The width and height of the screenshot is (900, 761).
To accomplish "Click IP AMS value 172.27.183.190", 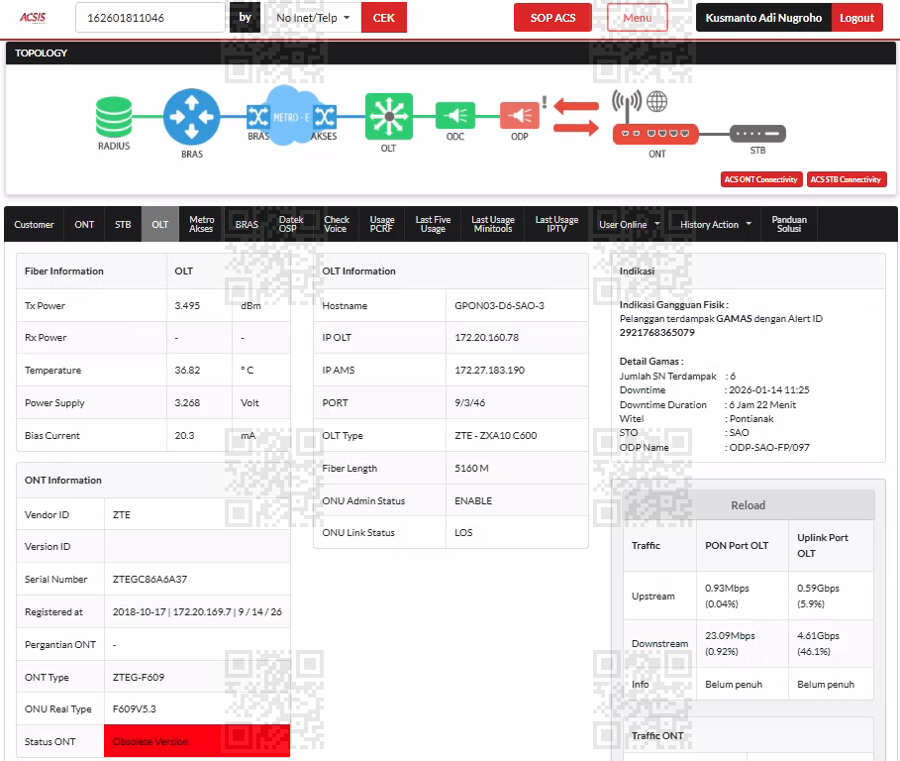I will [490, 371].
